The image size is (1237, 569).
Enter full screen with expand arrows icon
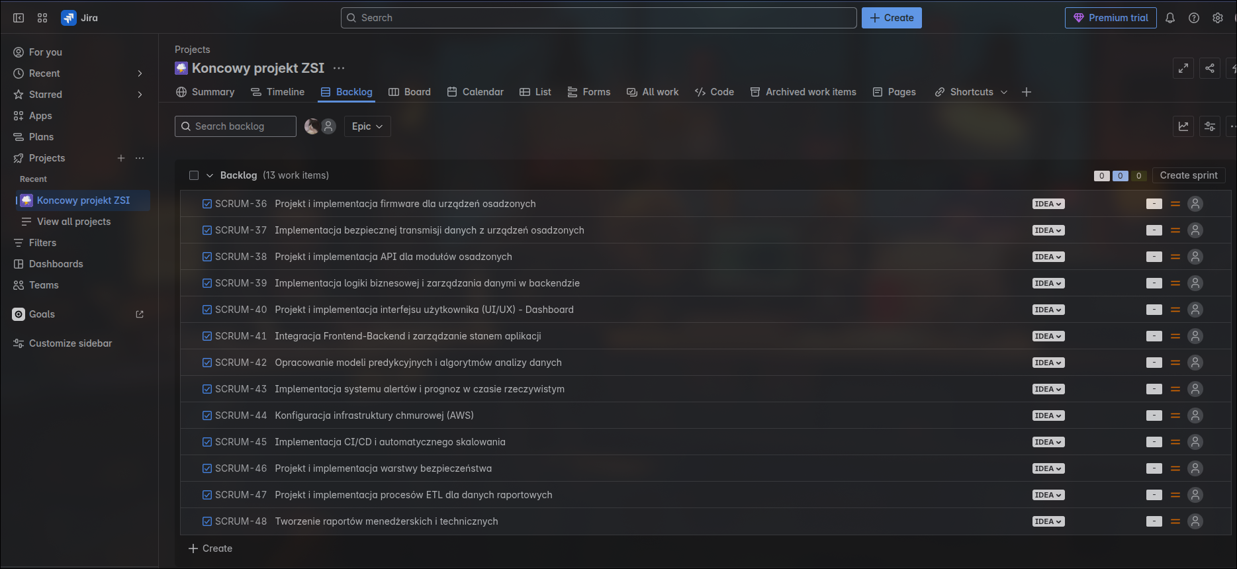click(x=1183, y=68)
